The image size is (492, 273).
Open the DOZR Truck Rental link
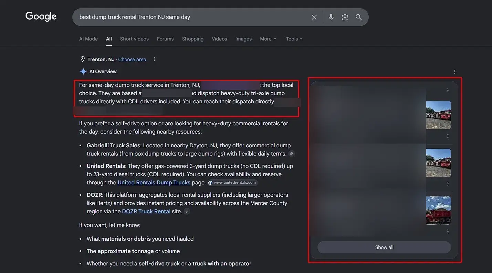(146, 212)
